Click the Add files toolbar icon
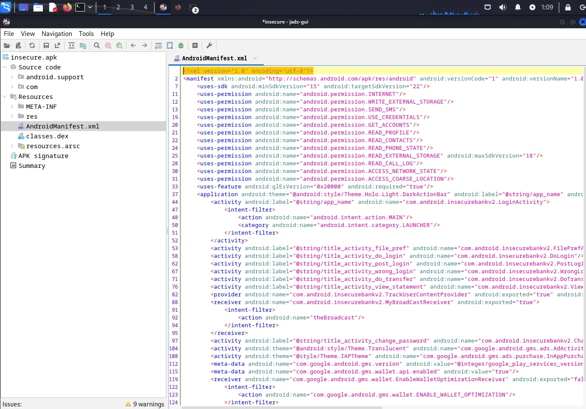The image size is (586, 409). (x=18, y=45)
